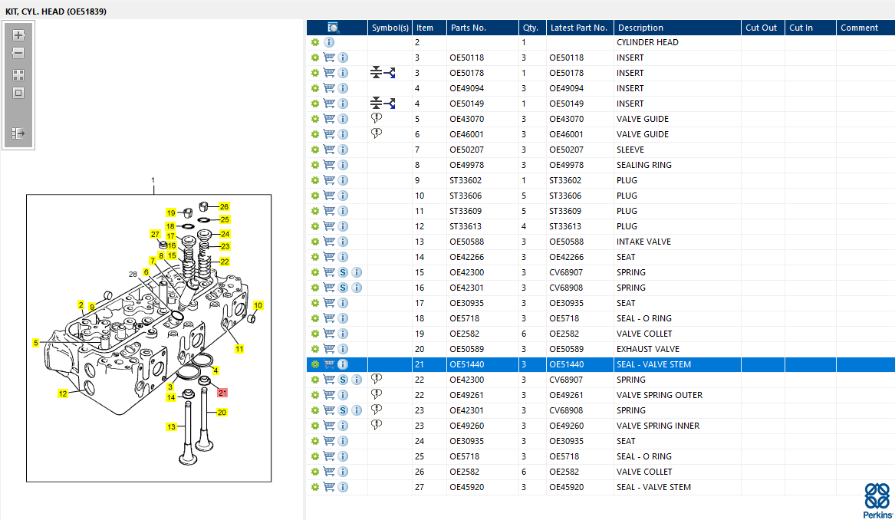The width and height of the screenshot is (895, 520).
Task: Click note symbol for OE49261 VALVE SPRING OUTER
Action: pyautogui.click(x=376, y=394)
